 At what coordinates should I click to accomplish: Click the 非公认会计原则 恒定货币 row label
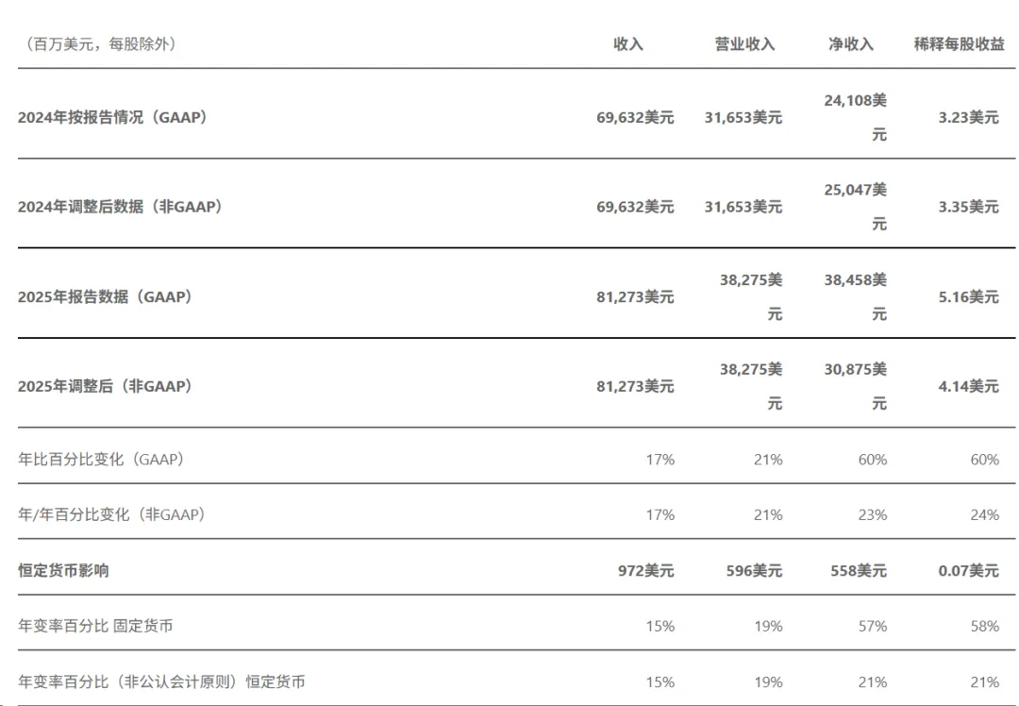[x=162, y=682]
